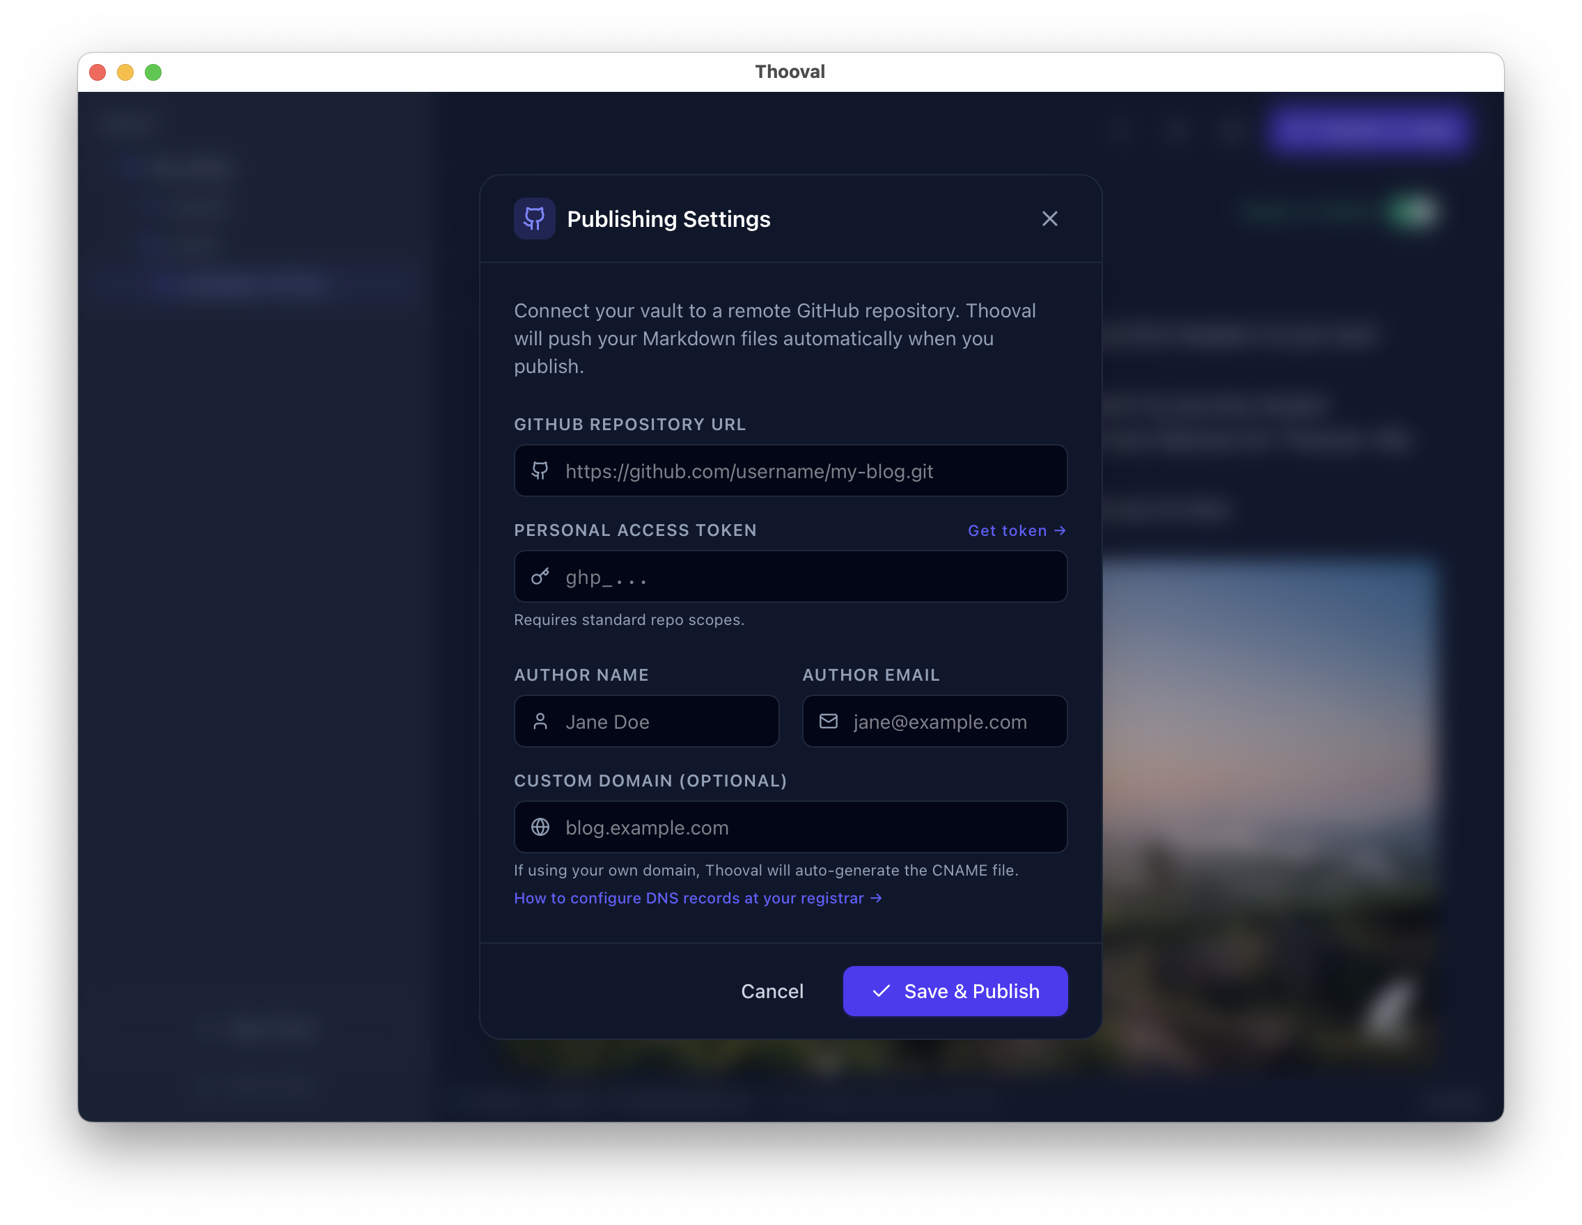Click the person icon in Author Name field

[540, 721]
